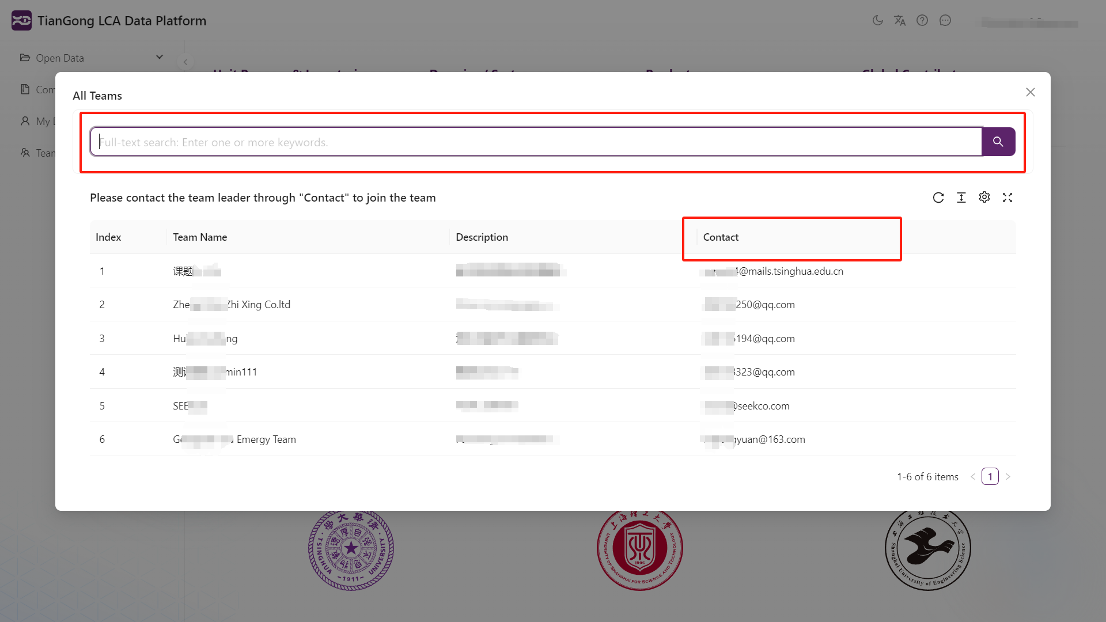Select the Zhi Xing Co.ltd team name
The width and height of the screenshot is (1106, 622).
(x=232, y=305)
